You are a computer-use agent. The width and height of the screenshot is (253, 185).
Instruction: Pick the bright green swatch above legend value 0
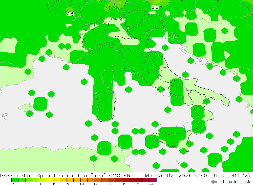click(15, 180)
